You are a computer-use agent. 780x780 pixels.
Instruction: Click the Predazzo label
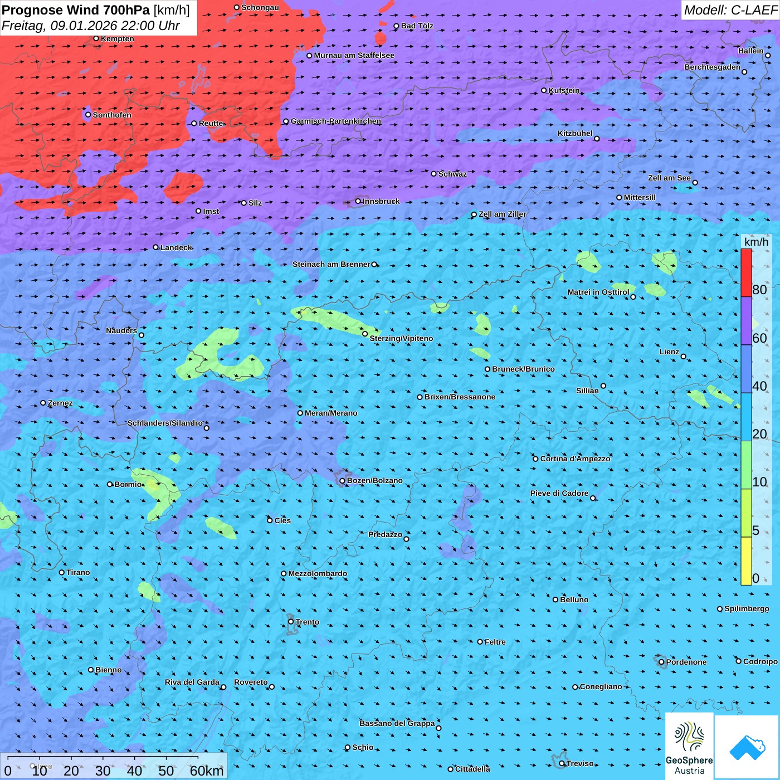tap(386, 534)
